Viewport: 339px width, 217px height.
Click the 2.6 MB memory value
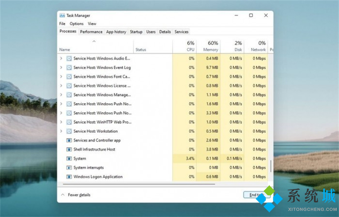click(x=212, y=140)
